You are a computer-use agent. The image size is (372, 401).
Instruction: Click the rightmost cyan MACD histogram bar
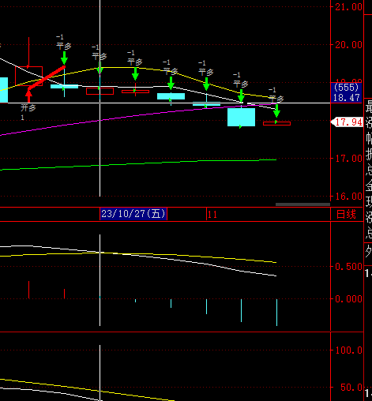pos(276,313)
